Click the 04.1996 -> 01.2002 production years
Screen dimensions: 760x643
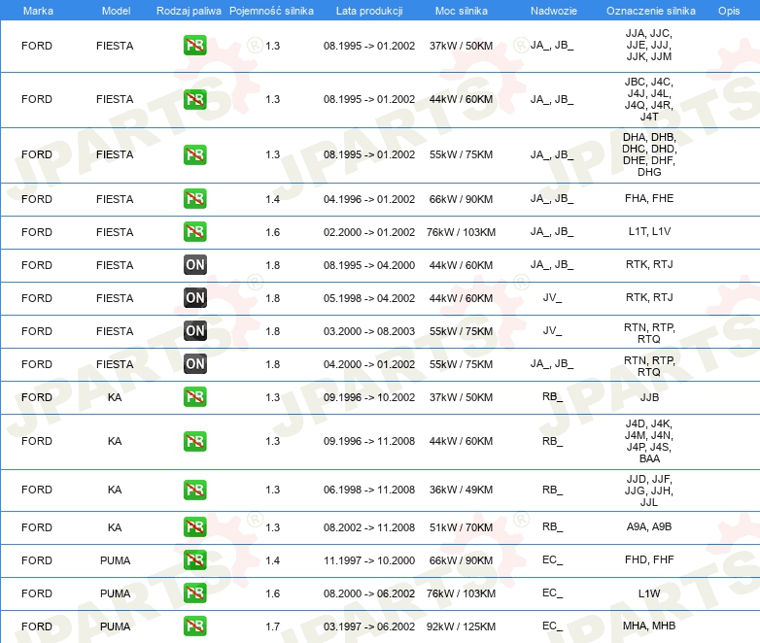coord(369,199)
